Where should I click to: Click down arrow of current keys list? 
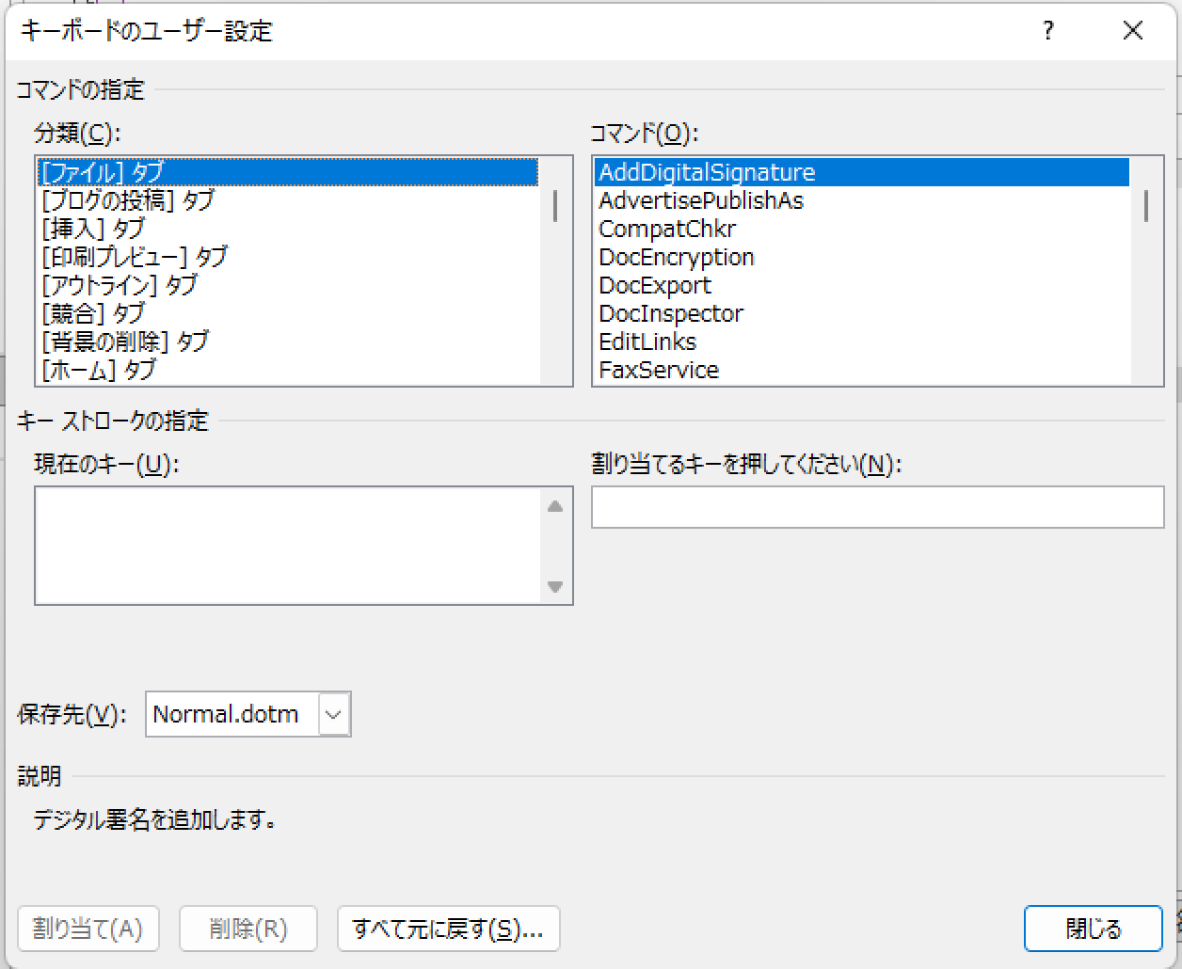555,586
